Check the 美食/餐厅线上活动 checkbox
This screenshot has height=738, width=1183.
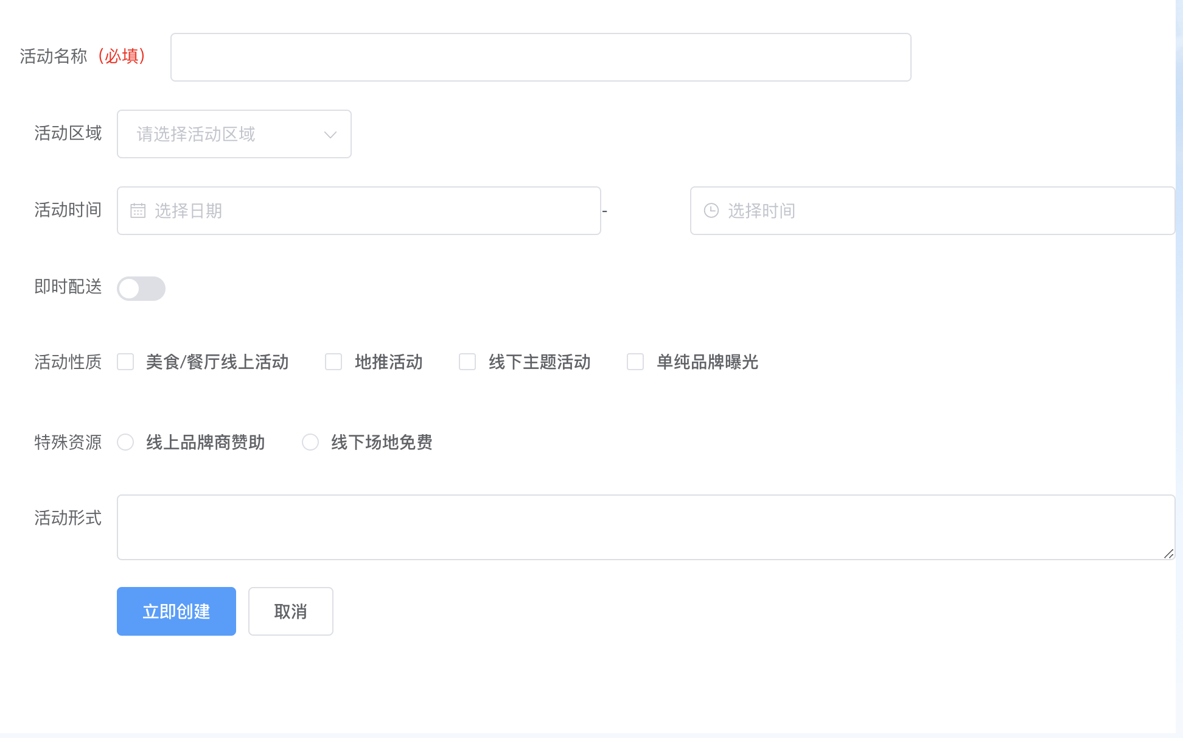coord(125,362)
